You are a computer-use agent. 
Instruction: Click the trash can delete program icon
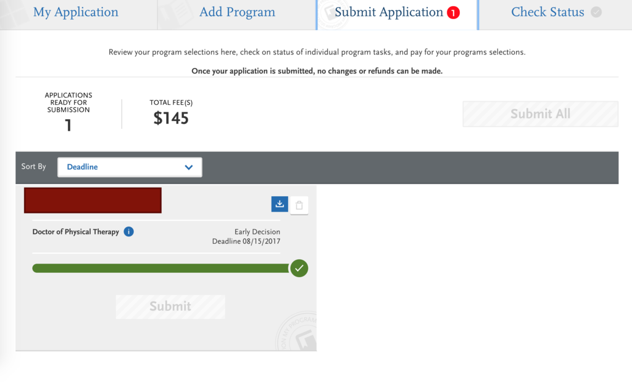[x=299, y=205]
